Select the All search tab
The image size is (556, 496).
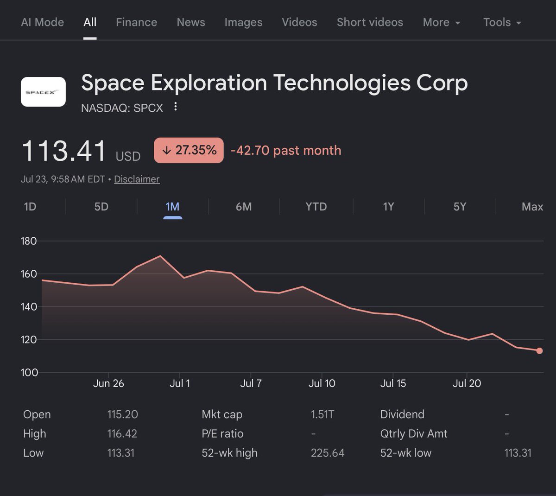point(90,22)
